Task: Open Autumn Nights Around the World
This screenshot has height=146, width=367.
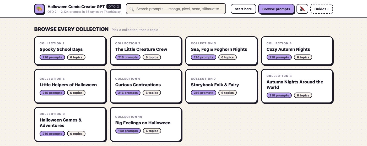Action: 297,86
